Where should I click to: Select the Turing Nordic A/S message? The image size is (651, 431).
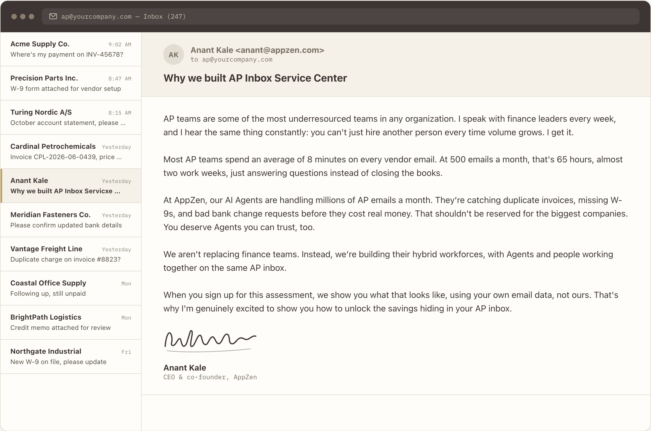pos(71,117)
